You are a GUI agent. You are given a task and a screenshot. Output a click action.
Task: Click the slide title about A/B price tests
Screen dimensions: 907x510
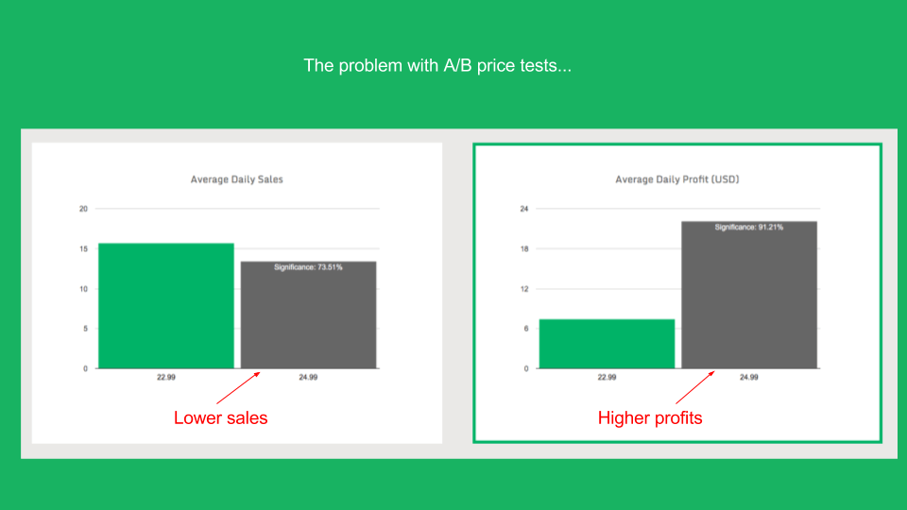(437, 66)
